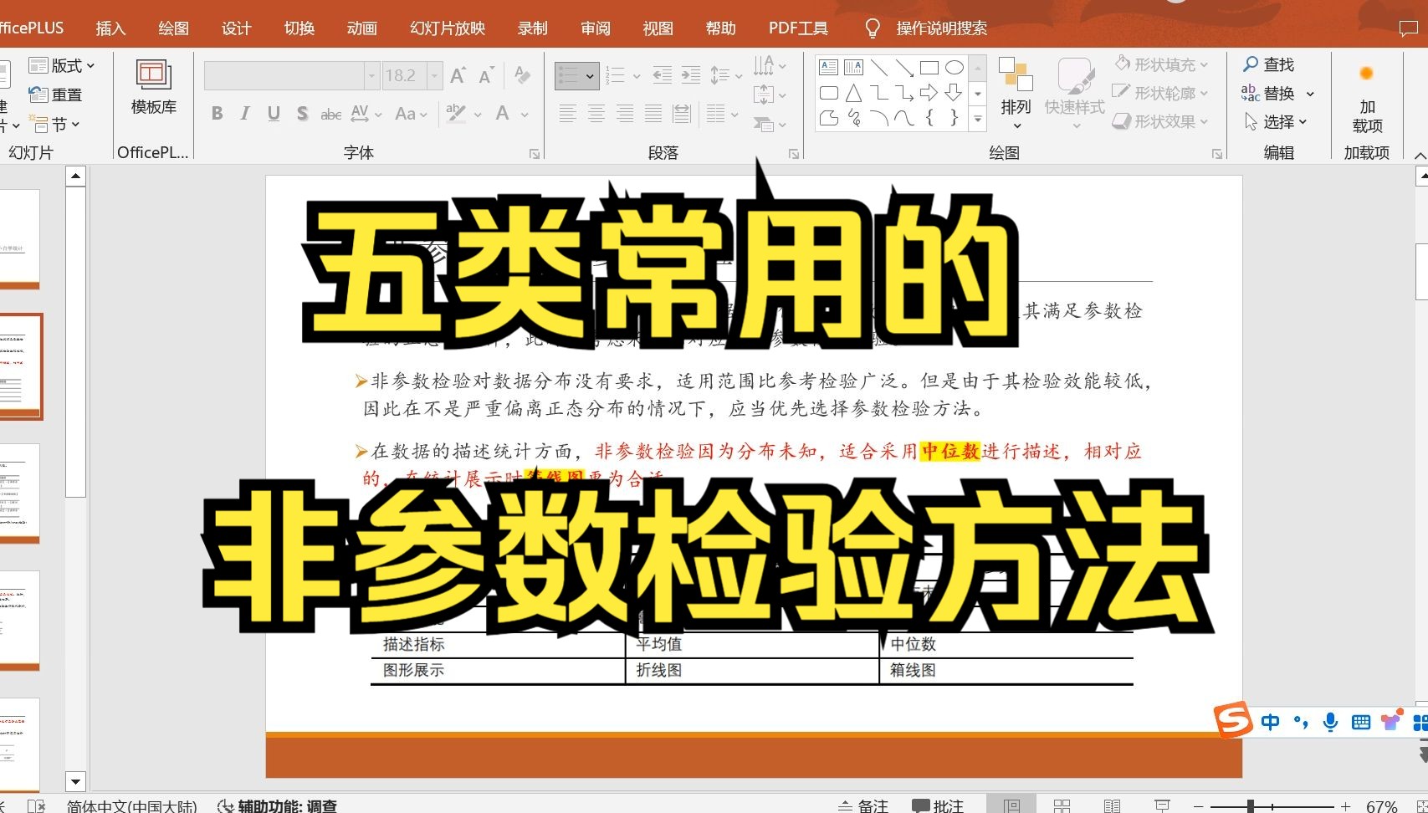Toggle underline formatting
The image size is (1428, 813).
[x=272, y=114]
